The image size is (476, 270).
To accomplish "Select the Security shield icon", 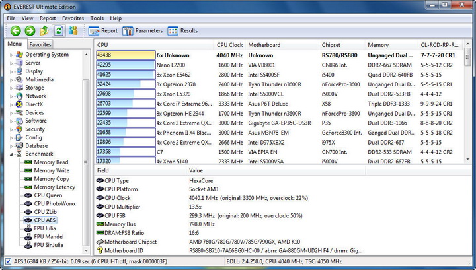I will tap(19, 129).
